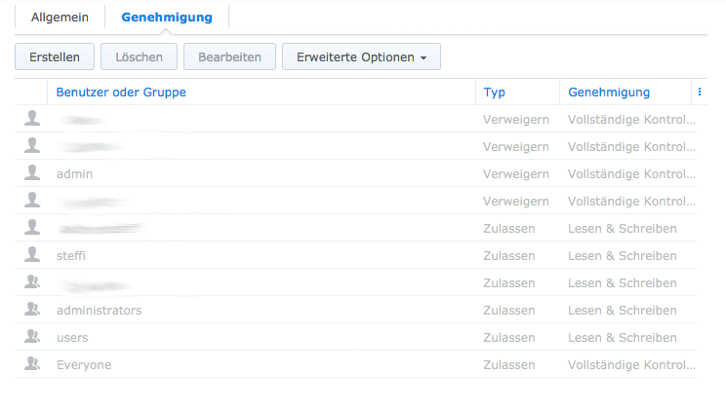Click the Genehmigung column header
Screen dimensions: 726x409
pos(609,93)
